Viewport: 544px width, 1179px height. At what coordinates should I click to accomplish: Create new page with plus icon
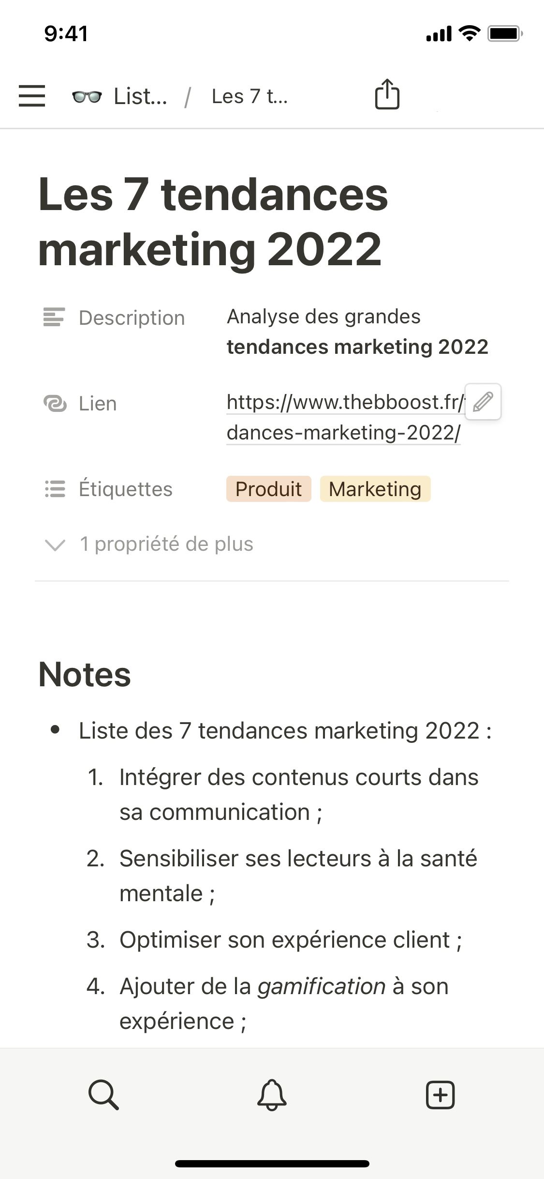(x=440, y=1094)
